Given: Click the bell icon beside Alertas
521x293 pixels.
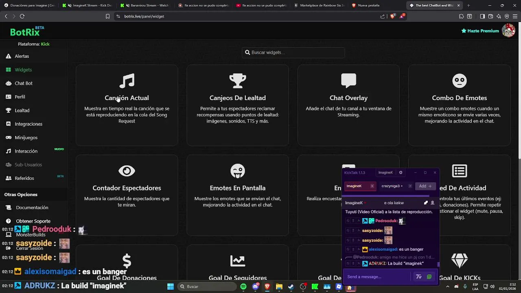Looking at the screenshot, I should [8, 56].
